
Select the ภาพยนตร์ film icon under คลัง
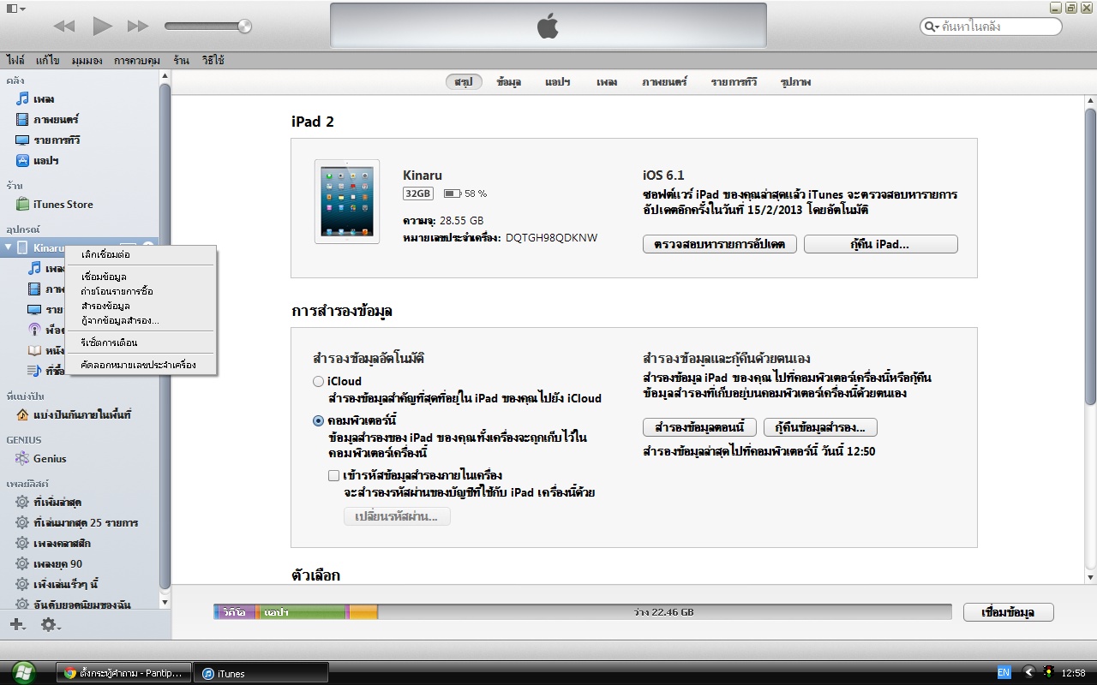coord(23,119)
